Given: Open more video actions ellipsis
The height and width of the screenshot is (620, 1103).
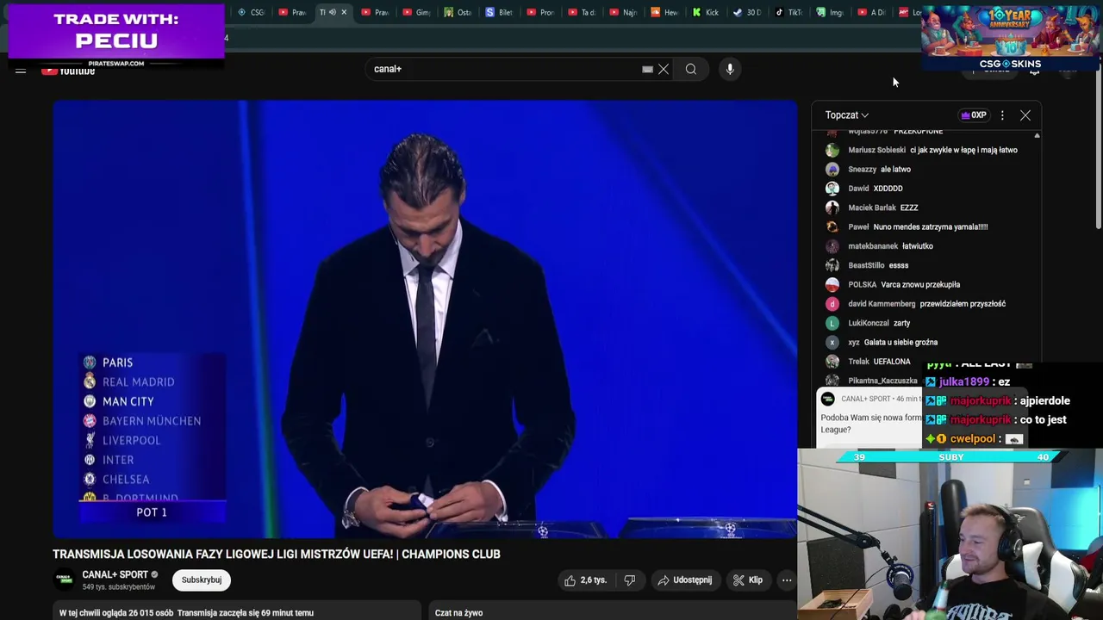Looking at the screenshot, I should point(787,580).
